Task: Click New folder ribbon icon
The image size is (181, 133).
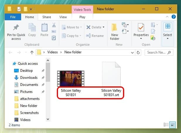Action: 114,28
